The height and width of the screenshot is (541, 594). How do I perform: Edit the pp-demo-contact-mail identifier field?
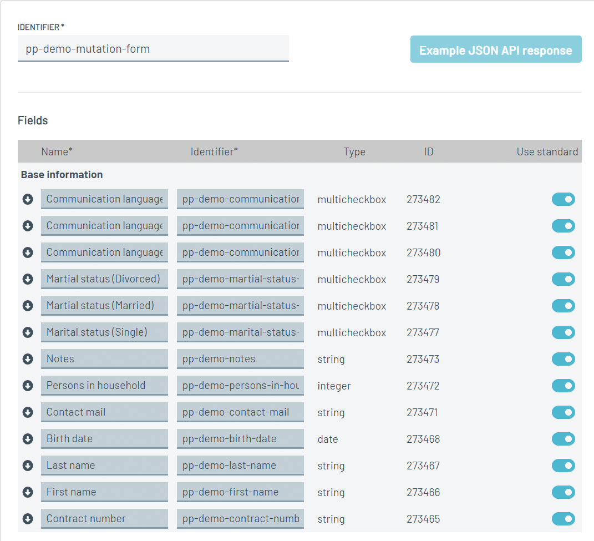(x=240, y=412)
